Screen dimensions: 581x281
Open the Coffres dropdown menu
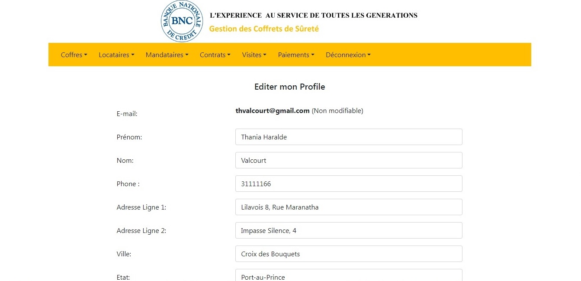pyautogui.click(x=74, y=55)
